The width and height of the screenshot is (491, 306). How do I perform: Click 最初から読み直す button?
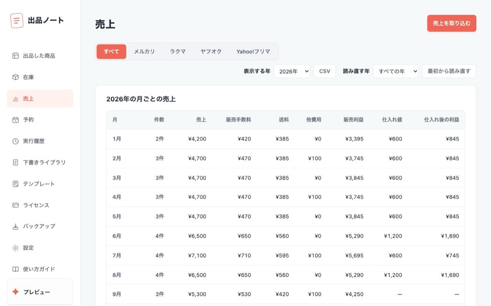449,71
